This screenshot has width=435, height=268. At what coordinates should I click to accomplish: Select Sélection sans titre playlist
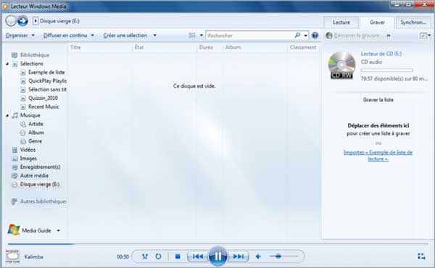pos(47,90)
